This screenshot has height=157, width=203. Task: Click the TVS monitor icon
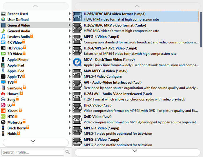tap(3, 82)
